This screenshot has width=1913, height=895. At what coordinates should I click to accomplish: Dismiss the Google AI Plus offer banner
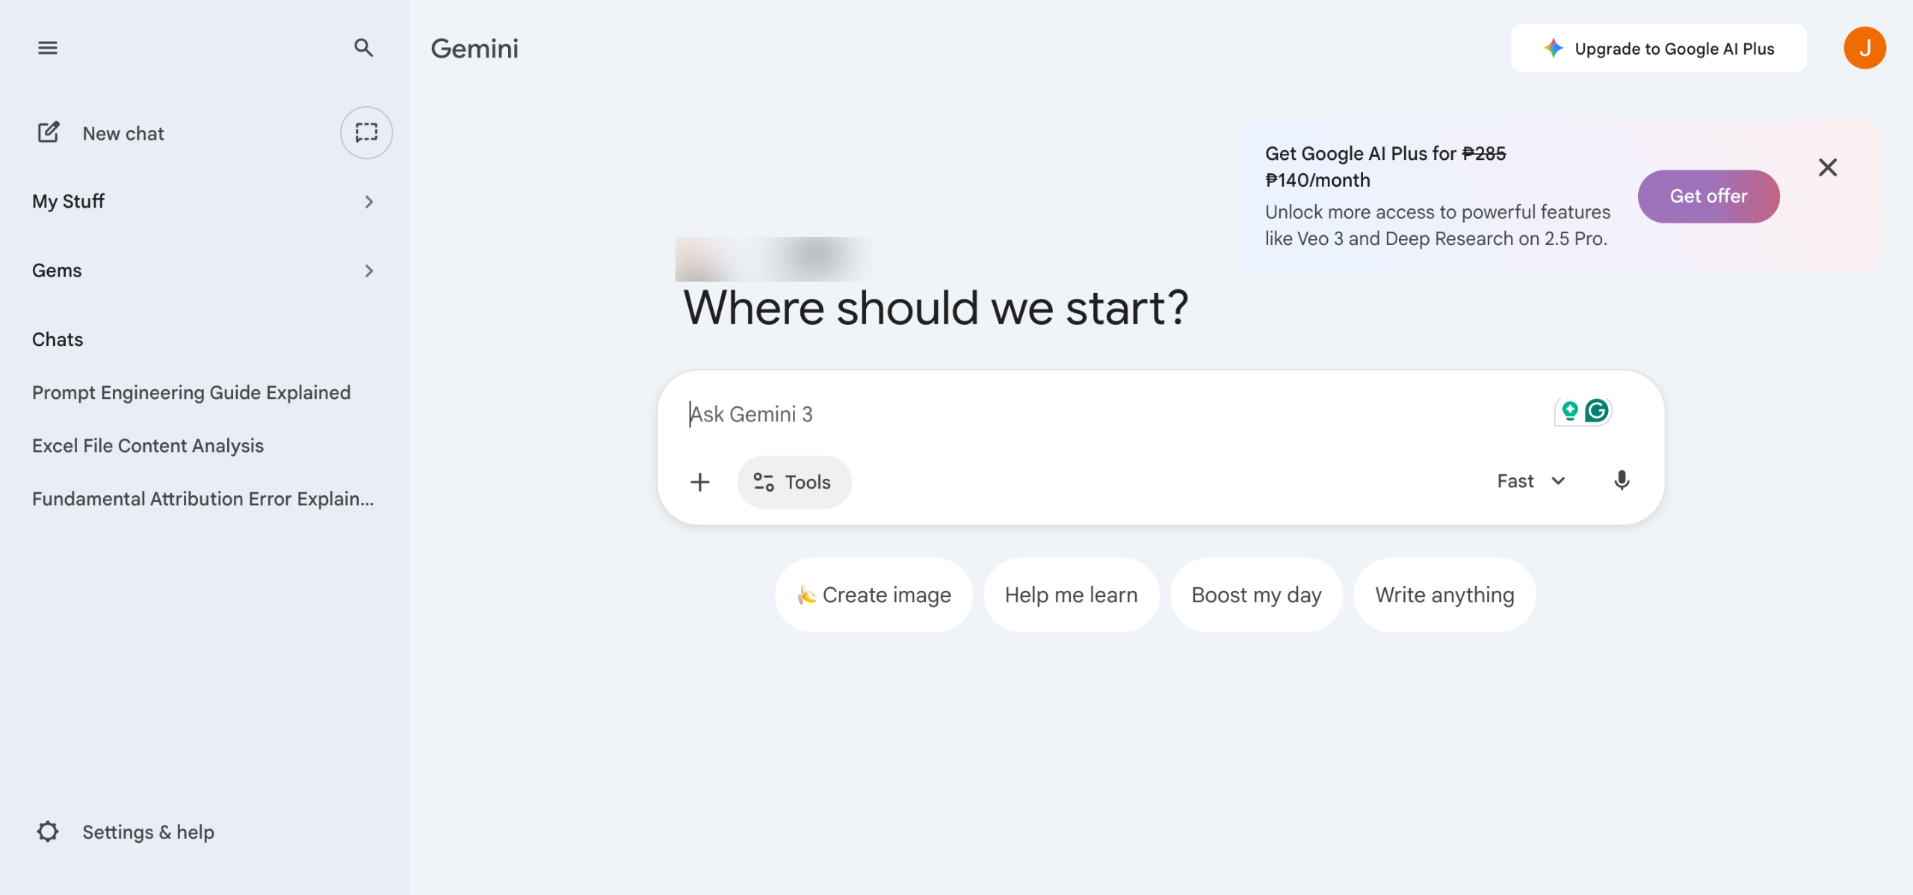click(1828, 167)
